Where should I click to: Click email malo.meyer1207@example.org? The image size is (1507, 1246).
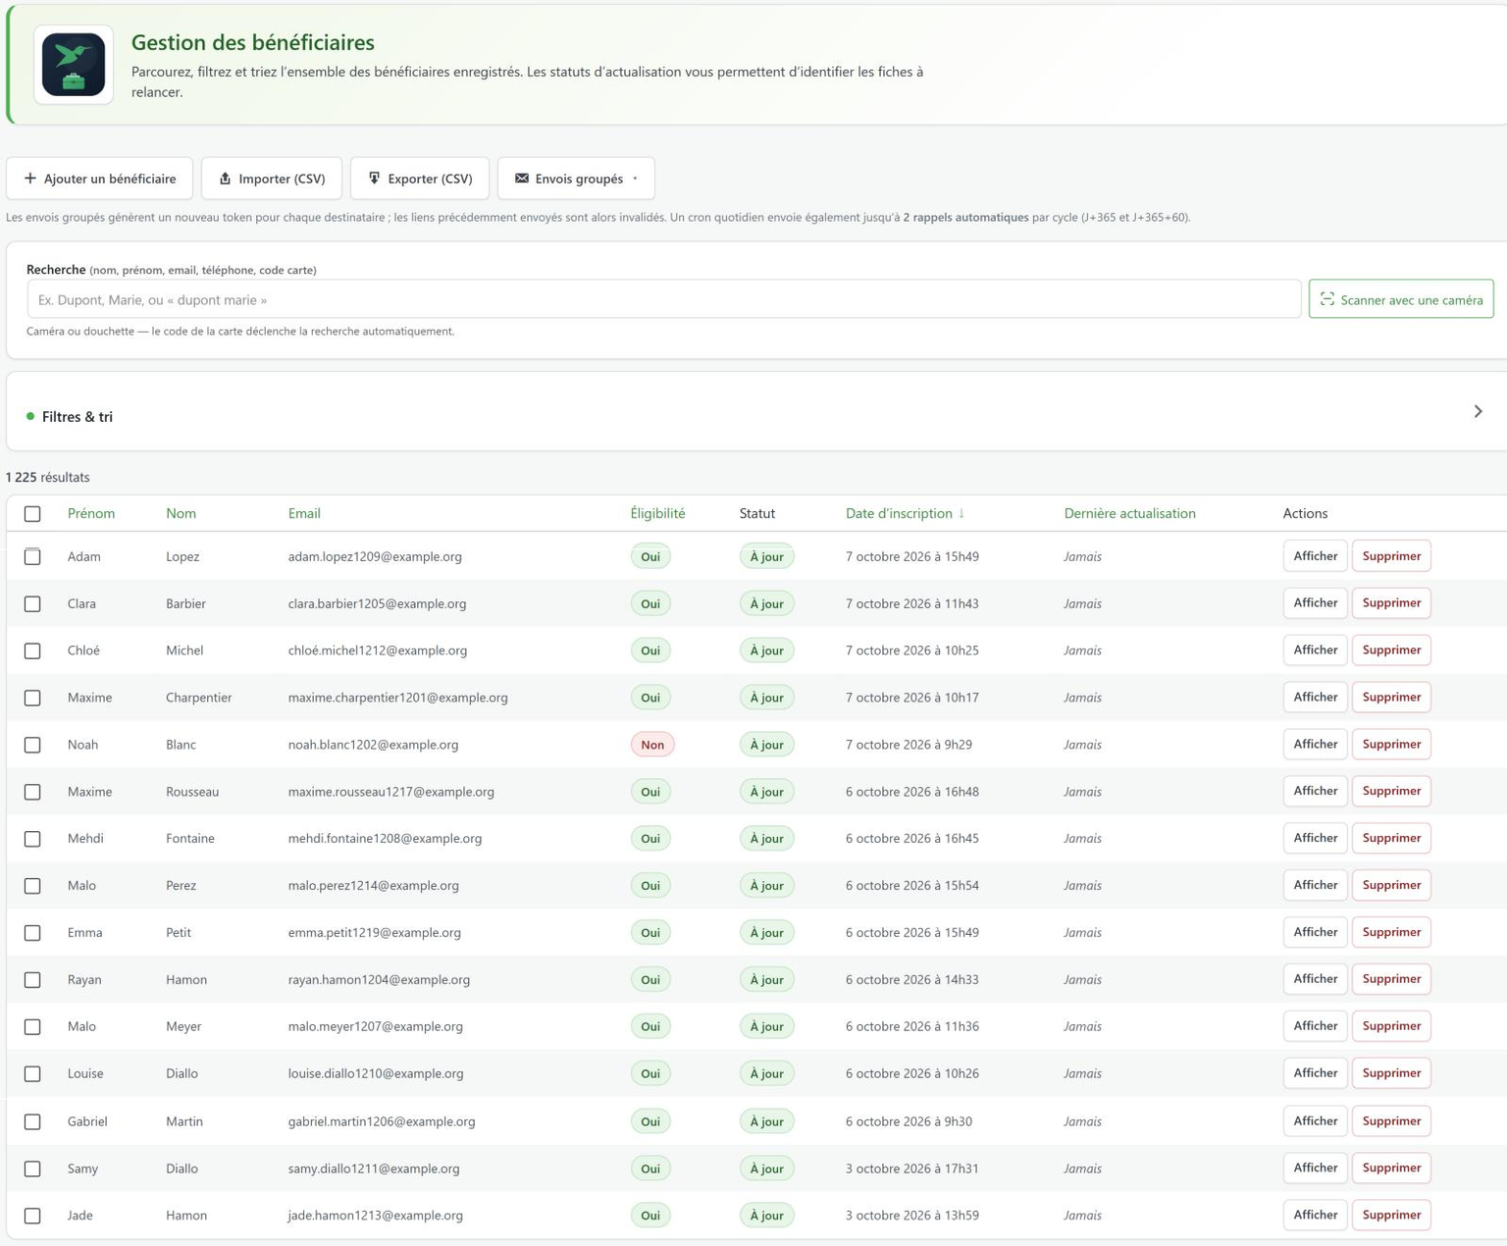[375, 1026]
